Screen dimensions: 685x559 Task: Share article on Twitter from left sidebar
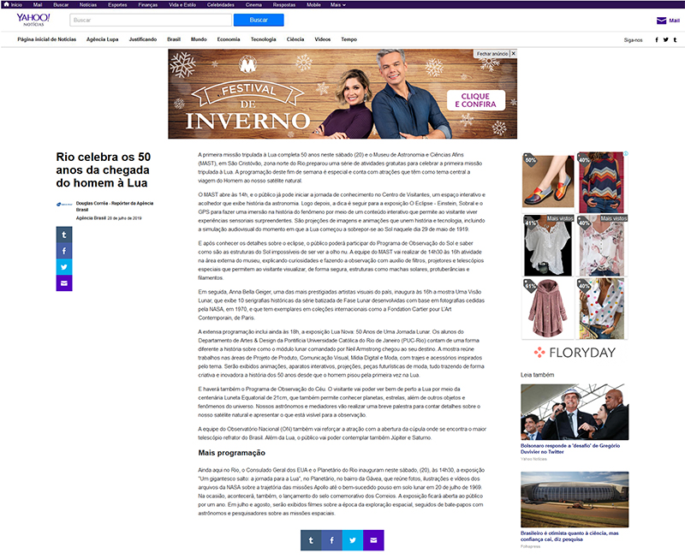pos(64,266)
